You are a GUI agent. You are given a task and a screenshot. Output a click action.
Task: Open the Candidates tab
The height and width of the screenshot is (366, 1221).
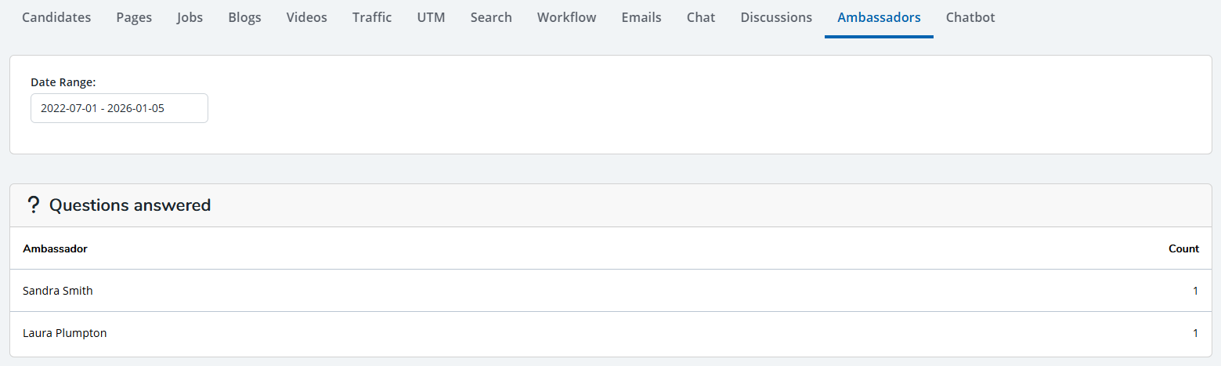point(56,17)
